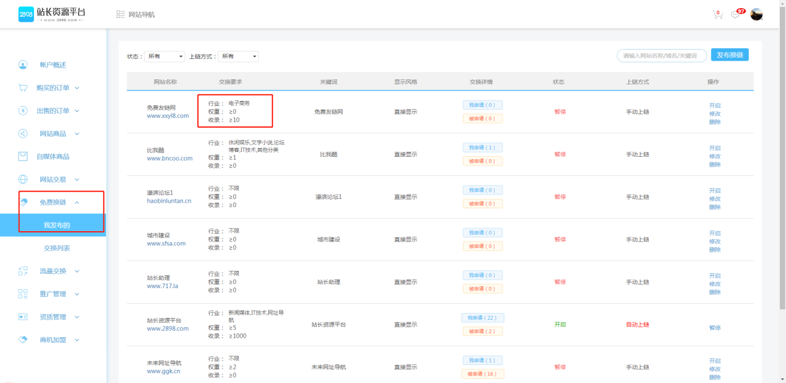
Task: Click the 我申请 (22) badge
Action: (482, 318)
